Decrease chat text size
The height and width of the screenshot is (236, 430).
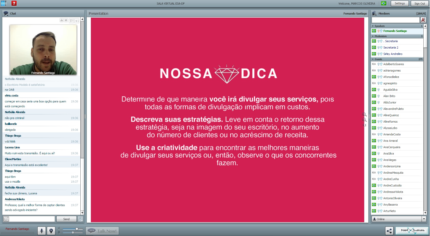[77, 20]
